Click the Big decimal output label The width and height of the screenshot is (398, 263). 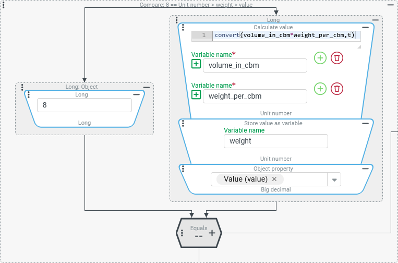click(x=275, y=189)
